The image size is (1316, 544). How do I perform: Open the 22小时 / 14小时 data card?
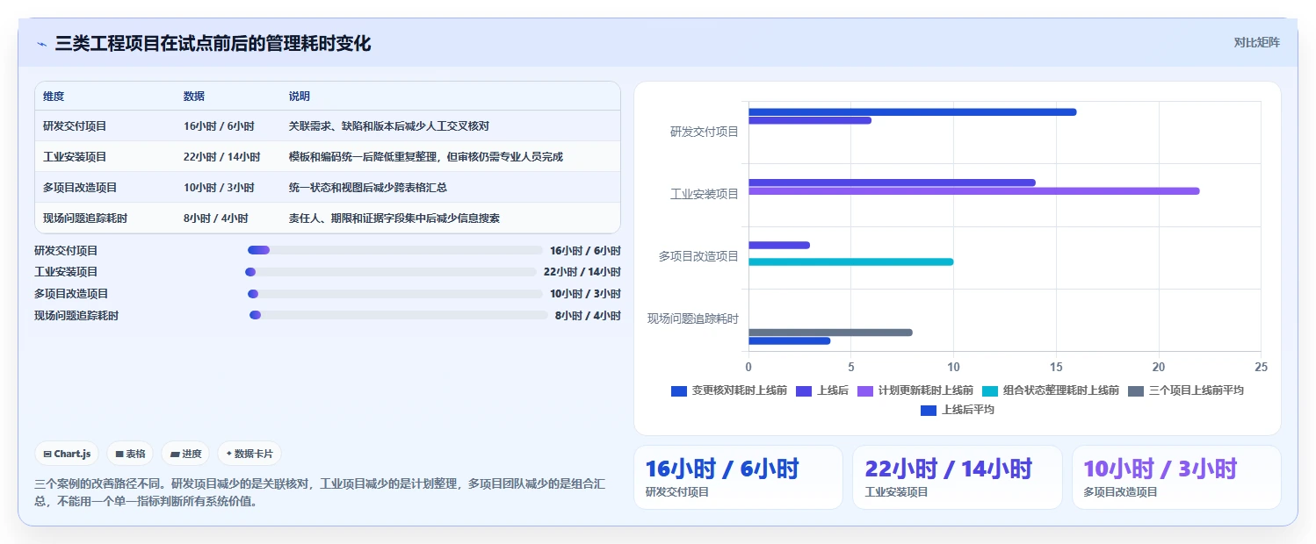pyautogui.click(x=958, y=477)
